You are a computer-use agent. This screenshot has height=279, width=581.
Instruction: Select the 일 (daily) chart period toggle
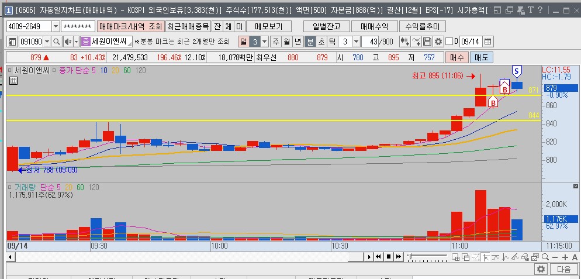click(243, 42)
